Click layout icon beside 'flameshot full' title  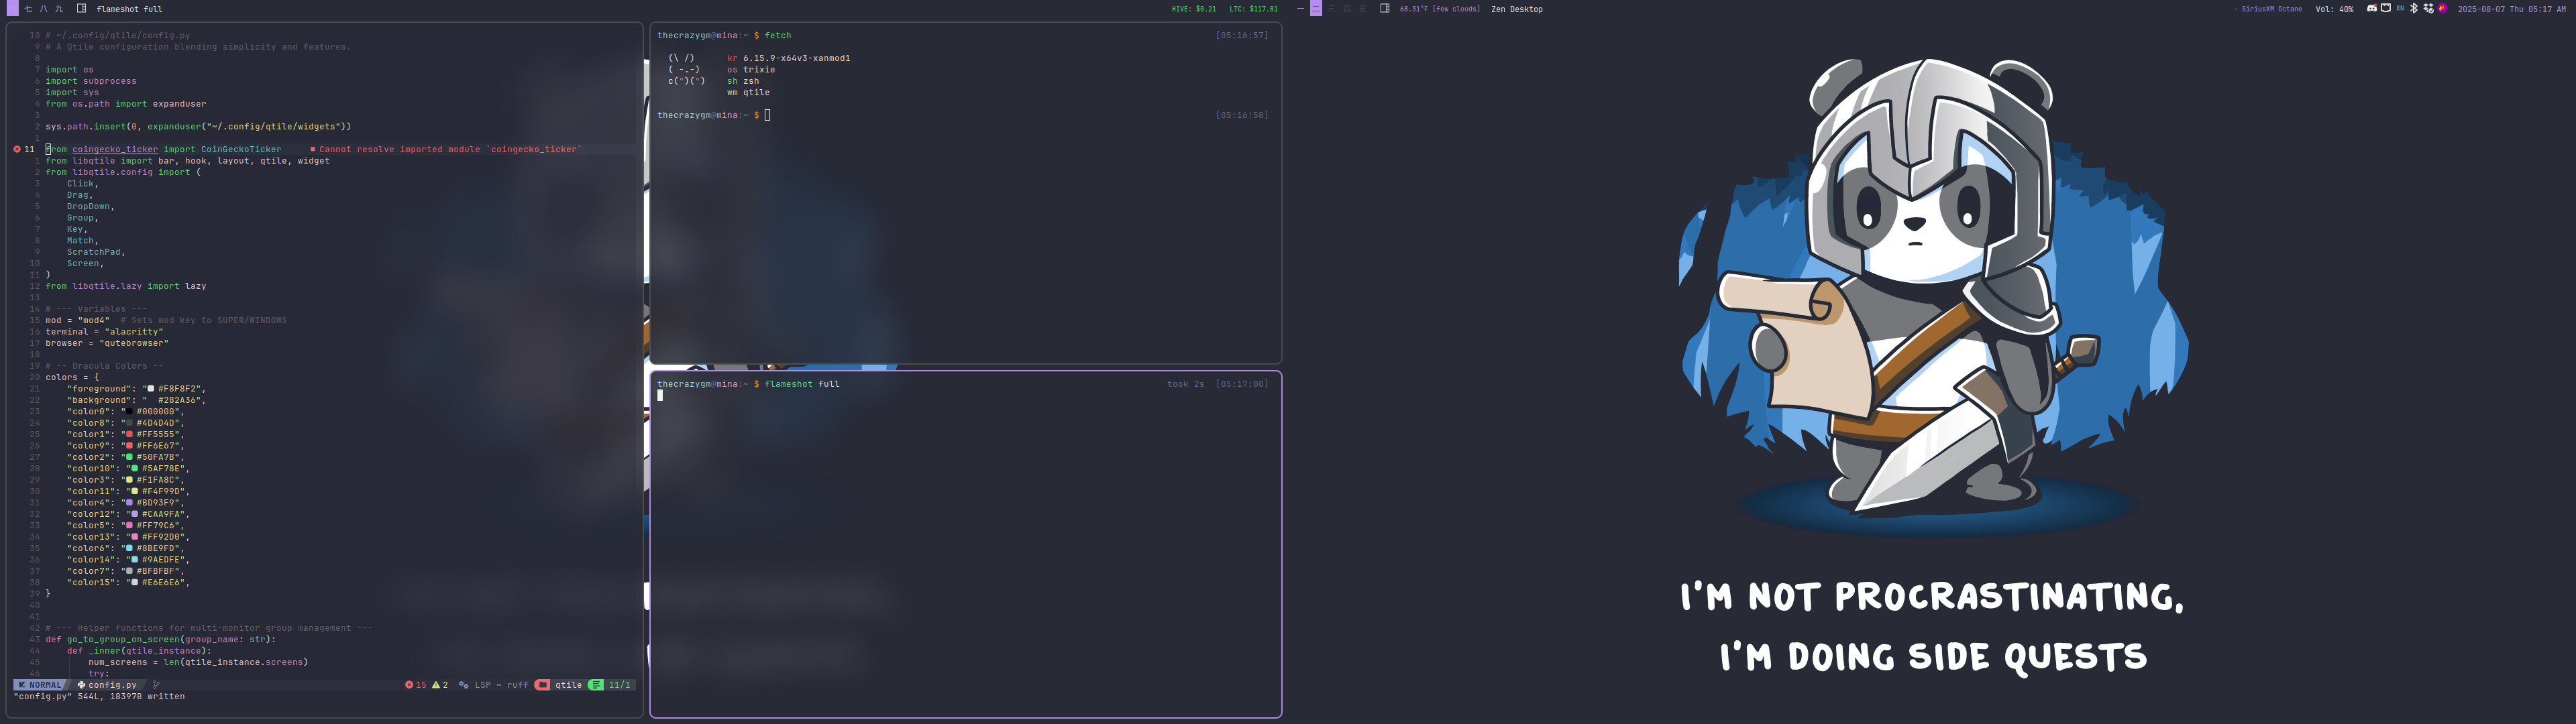point(82,8)
